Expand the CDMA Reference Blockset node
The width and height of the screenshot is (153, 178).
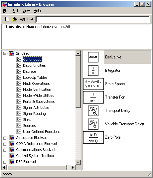[x=5, y=144]
